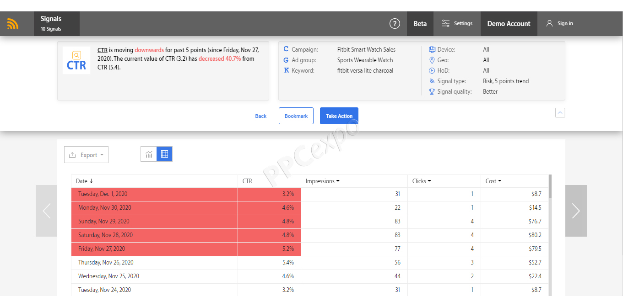
Task: Click the underlined CTR link in description
Action: click(x=103, y=50)
